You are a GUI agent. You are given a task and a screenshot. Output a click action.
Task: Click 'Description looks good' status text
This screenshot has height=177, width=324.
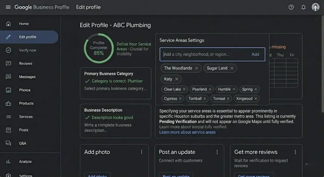pos(112,117)
